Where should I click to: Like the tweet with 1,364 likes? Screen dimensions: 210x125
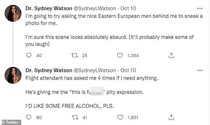120,55
